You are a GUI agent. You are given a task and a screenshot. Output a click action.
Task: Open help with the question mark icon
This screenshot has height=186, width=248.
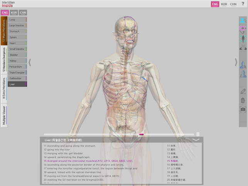click(243, 4)
